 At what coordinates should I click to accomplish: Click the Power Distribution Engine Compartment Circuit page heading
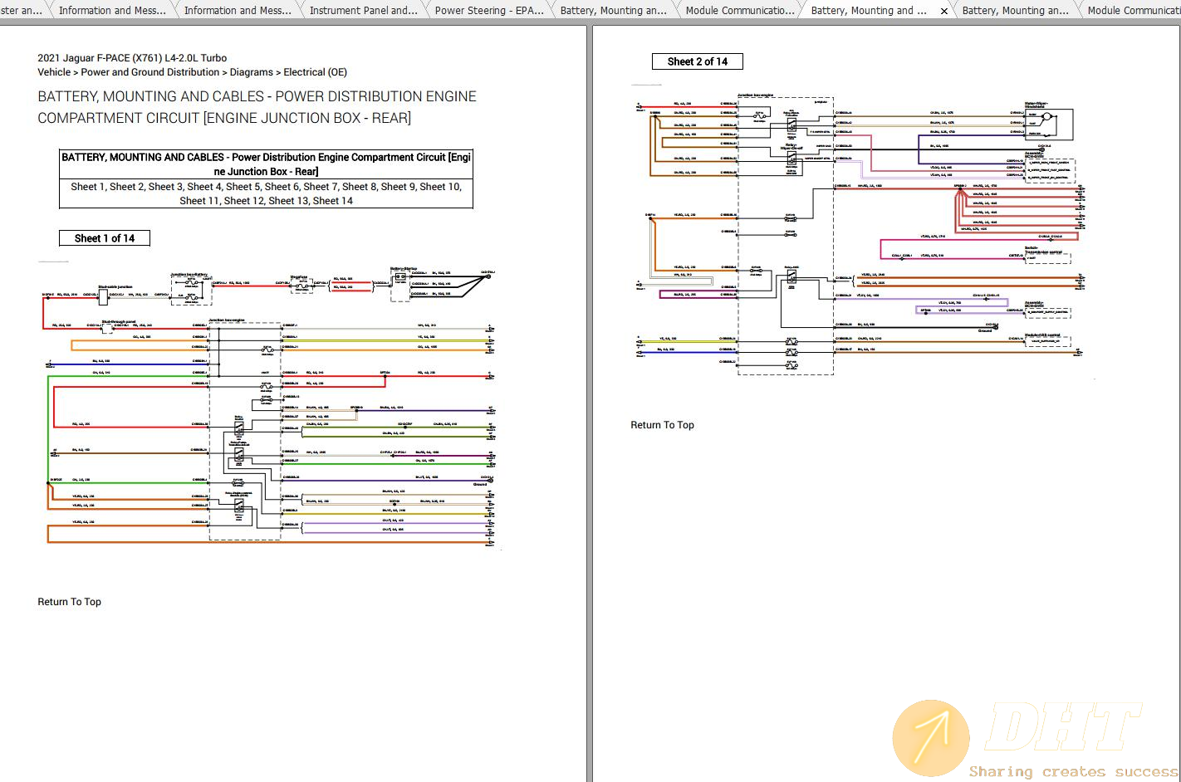tap(257, 107)
